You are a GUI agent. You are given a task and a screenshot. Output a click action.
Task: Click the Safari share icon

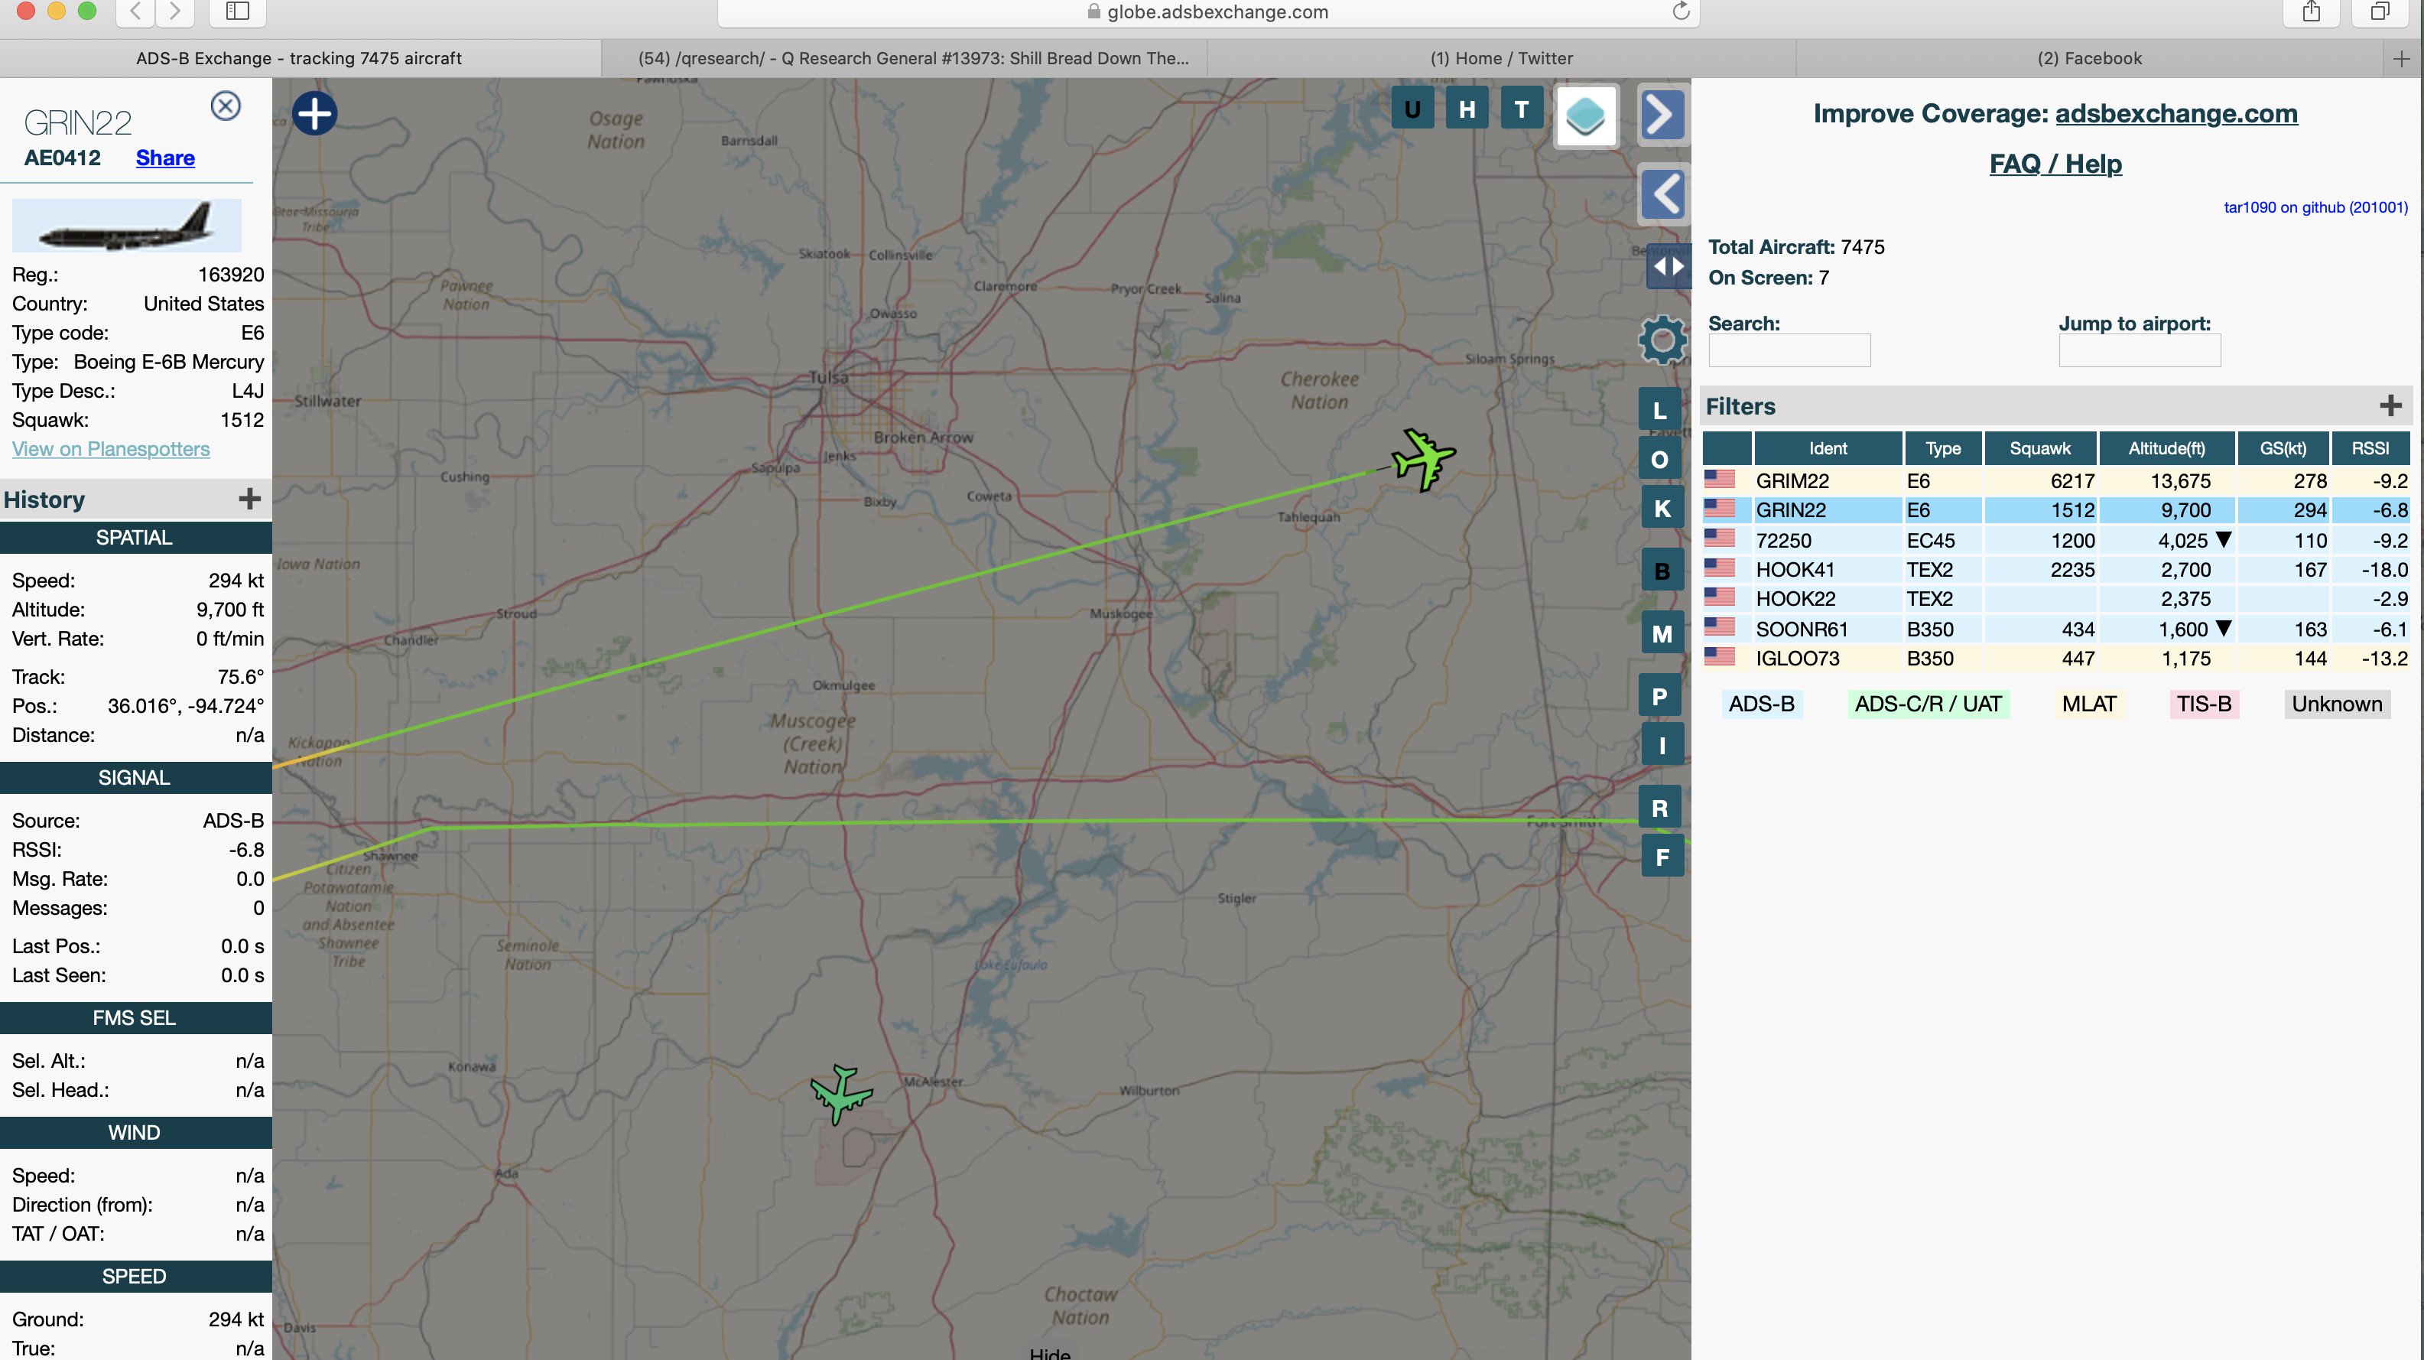tap(2311, 11)
